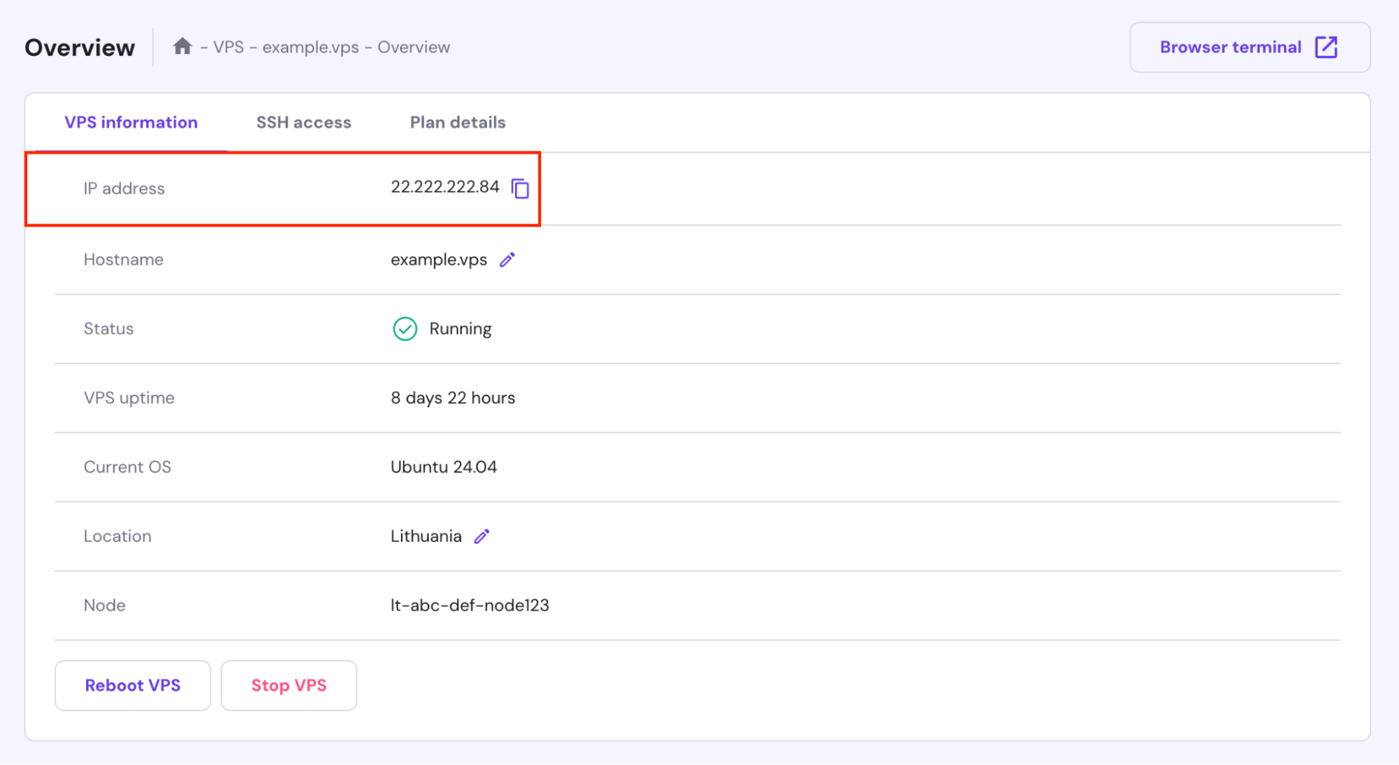Click the IP address value 22.222.222.84
Screen dimensions: 1399x765
pyautogui.click(x=444, y=187)
